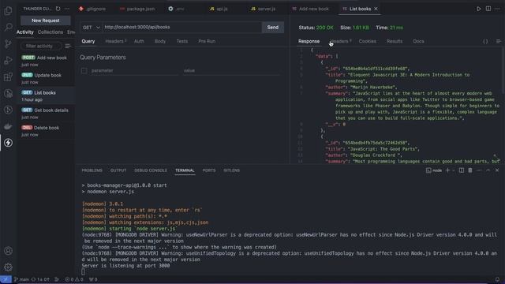
Task: Select the Thunder Client lightning bolt icon
Action: click(x=8, y=143)
